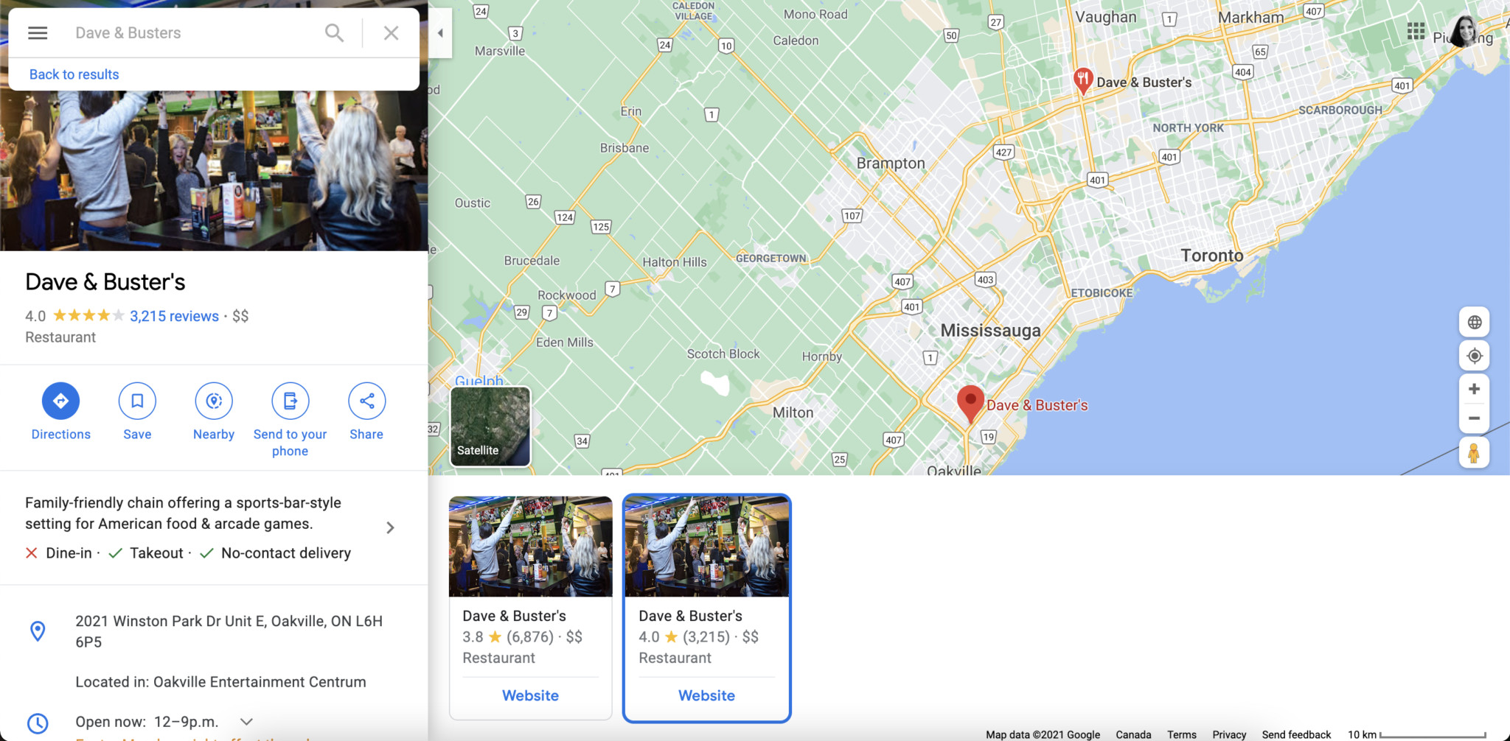
Task: Click the Milton town label
Action: coord(793,412)
